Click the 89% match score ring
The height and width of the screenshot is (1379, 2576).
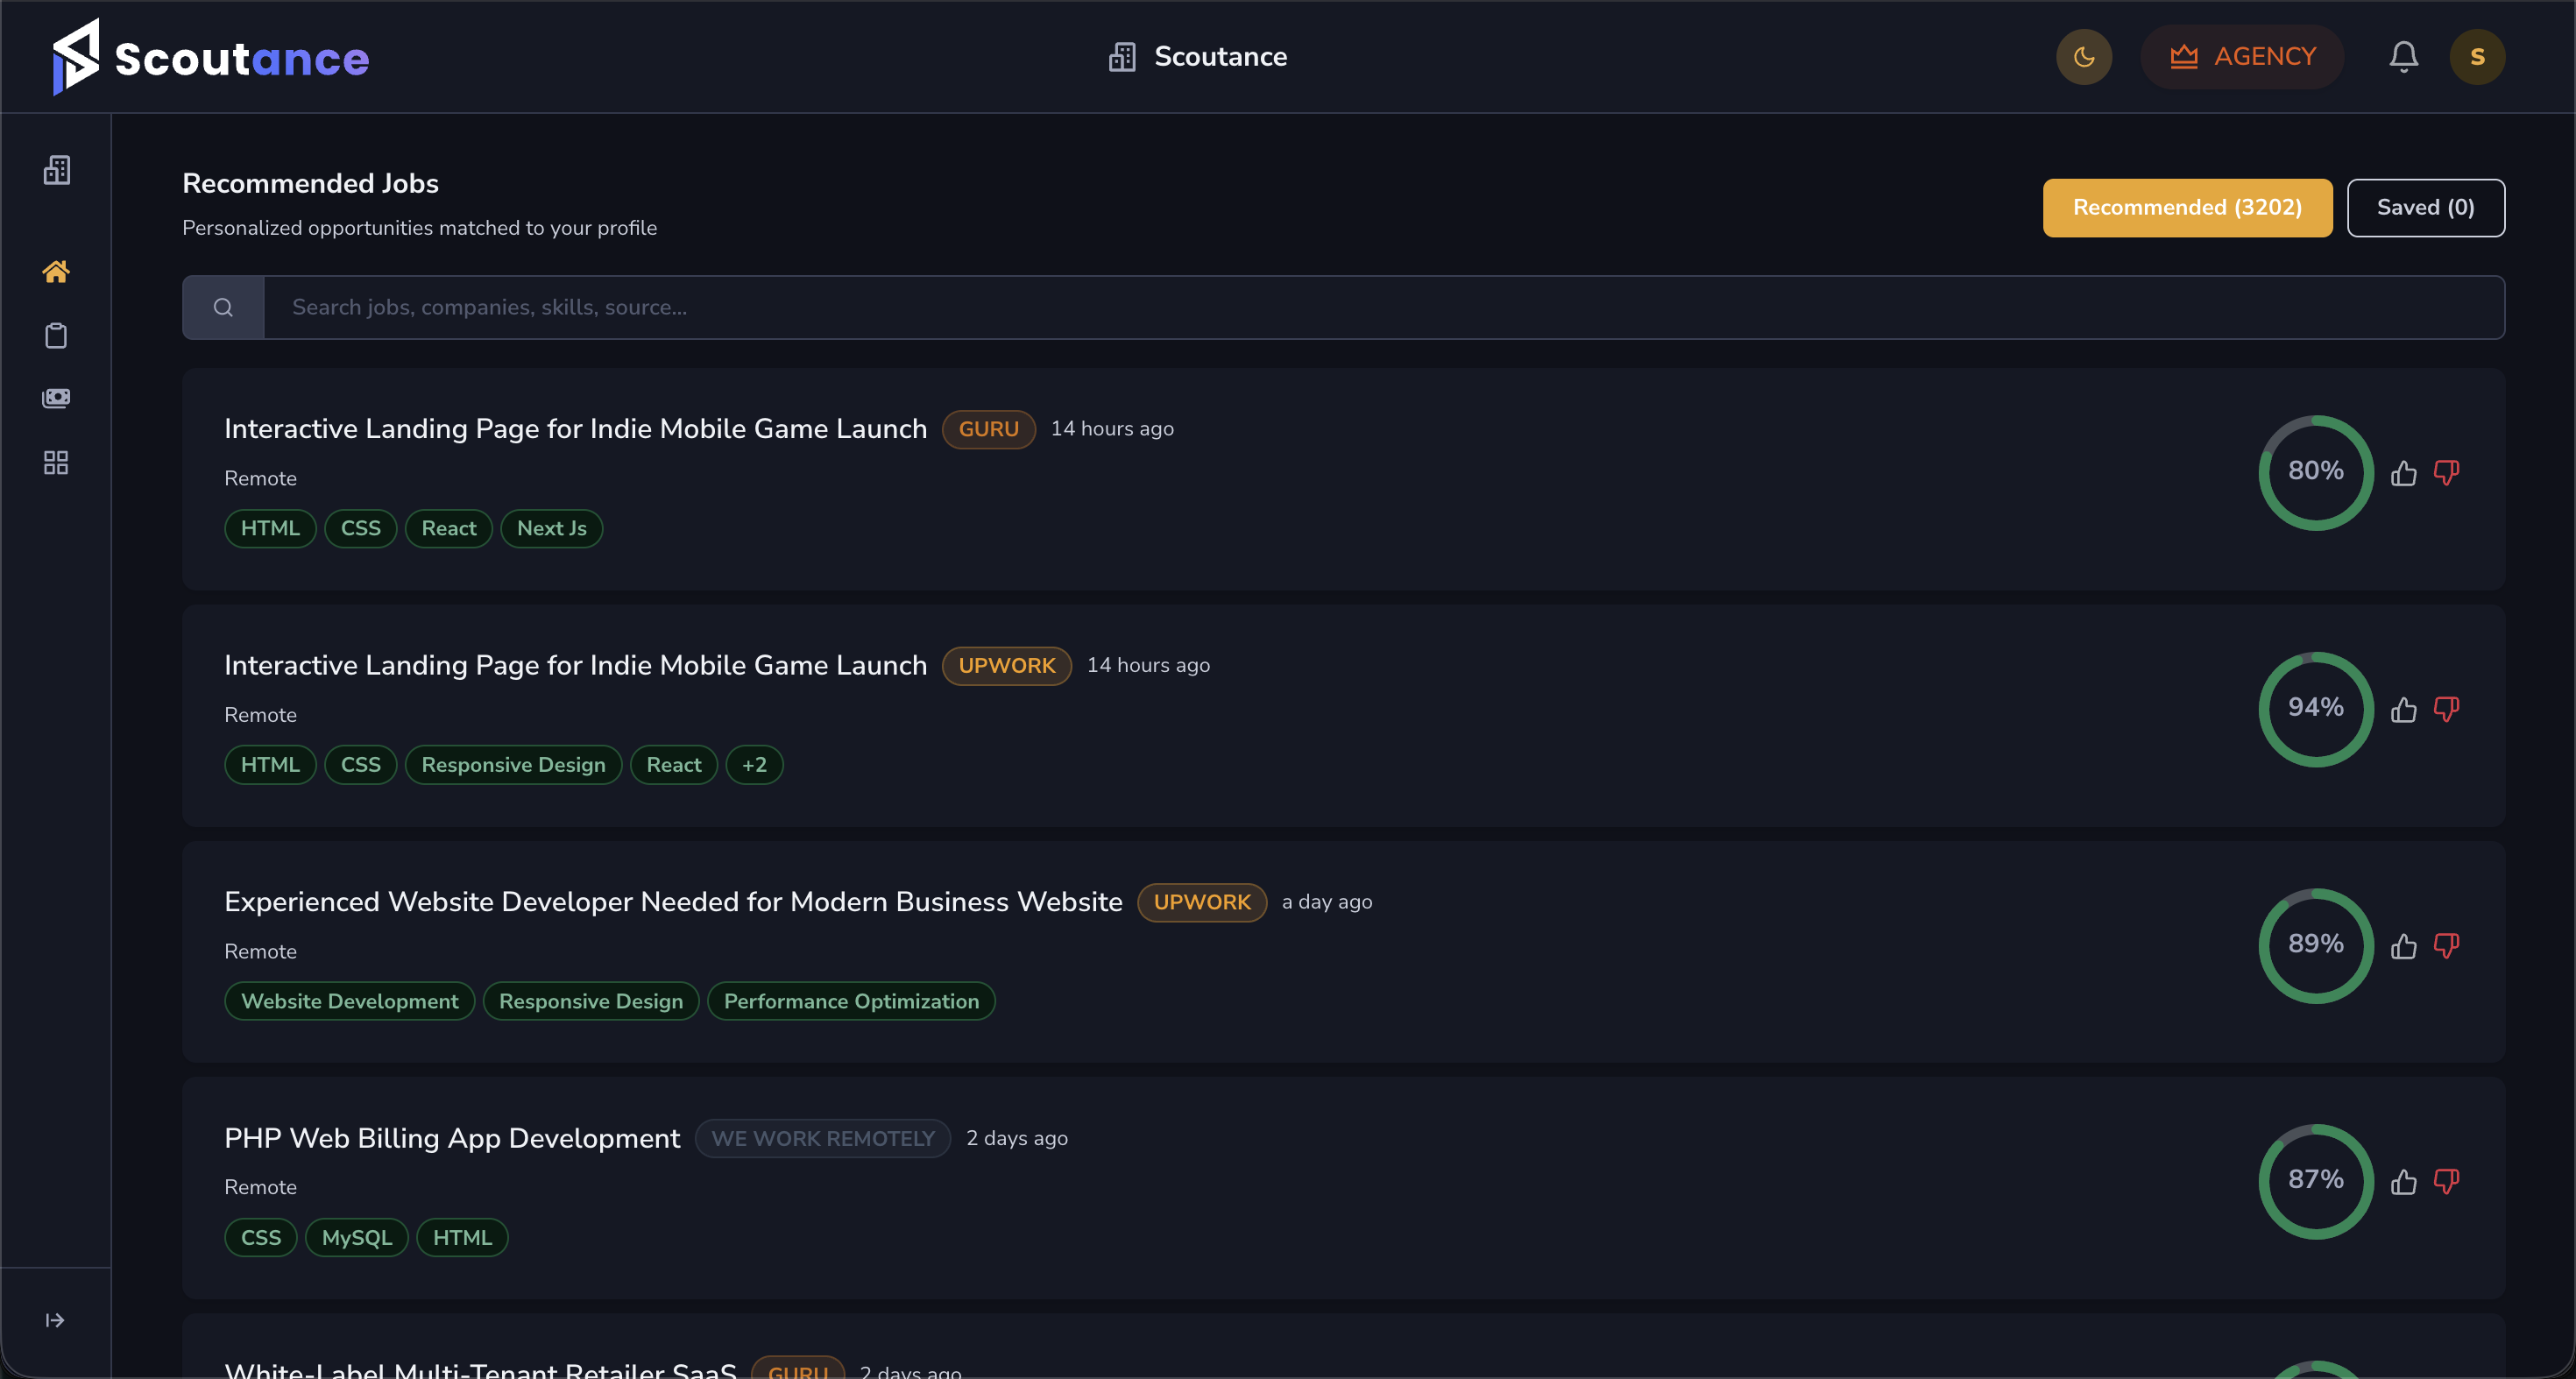coord(2315,945)
